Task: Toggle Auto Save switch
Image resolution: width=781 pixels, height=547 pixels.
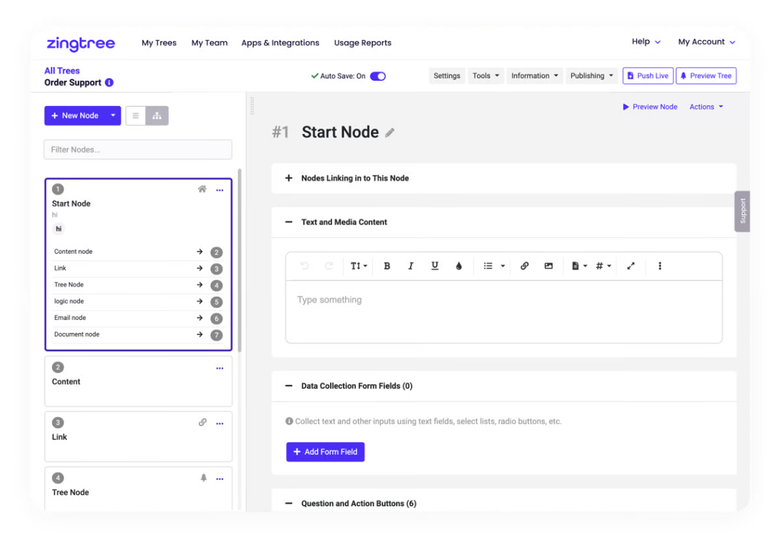Action: pos(378,76)
